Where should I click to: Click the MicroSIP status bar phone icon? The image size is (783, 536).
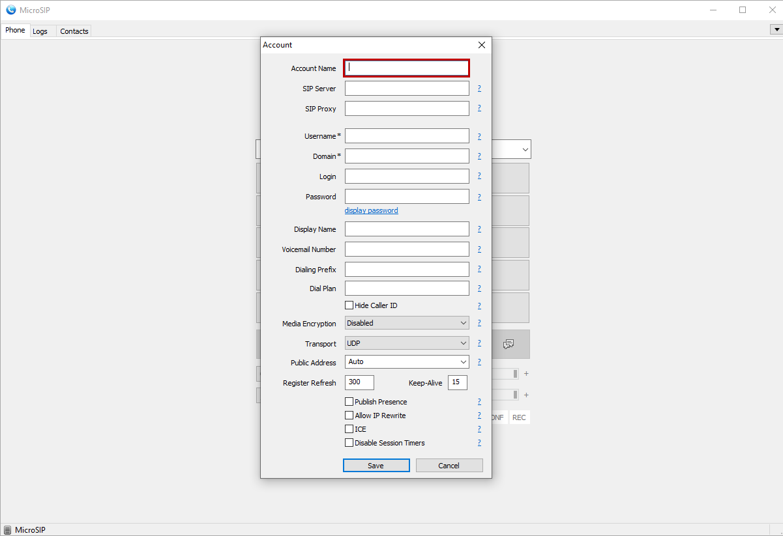click(x=7, y=530)
